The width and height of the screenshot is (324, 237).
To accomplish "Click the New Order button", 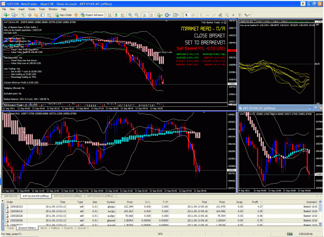I will click(63, 15).
